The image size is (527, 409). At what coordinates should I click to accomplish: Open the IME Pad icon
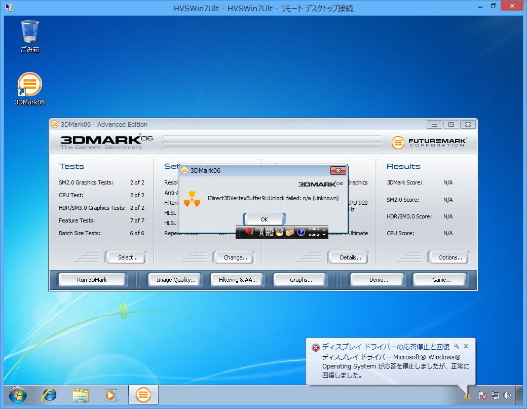click(279, 232)
